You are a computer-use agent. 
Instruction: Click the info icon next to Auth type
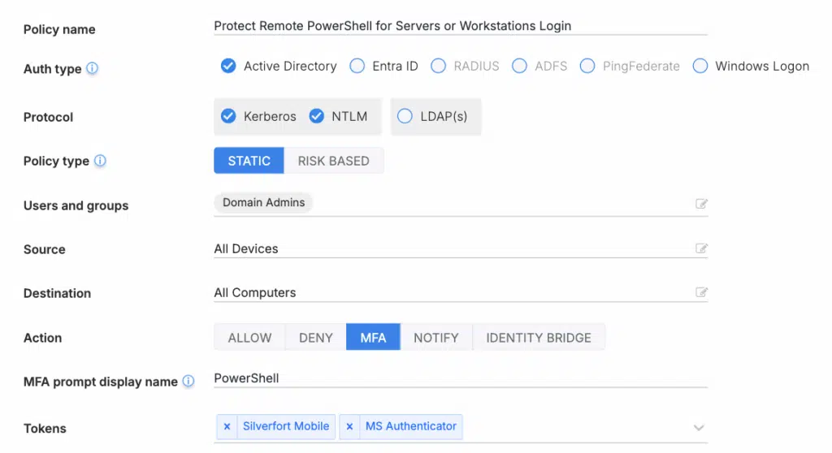click(x=93, y=69)
